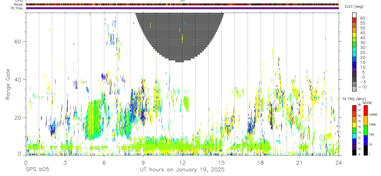Click the 'SPS b05' radar label
The width and height of the screenshot is (381, 176).
click(37, 170)
